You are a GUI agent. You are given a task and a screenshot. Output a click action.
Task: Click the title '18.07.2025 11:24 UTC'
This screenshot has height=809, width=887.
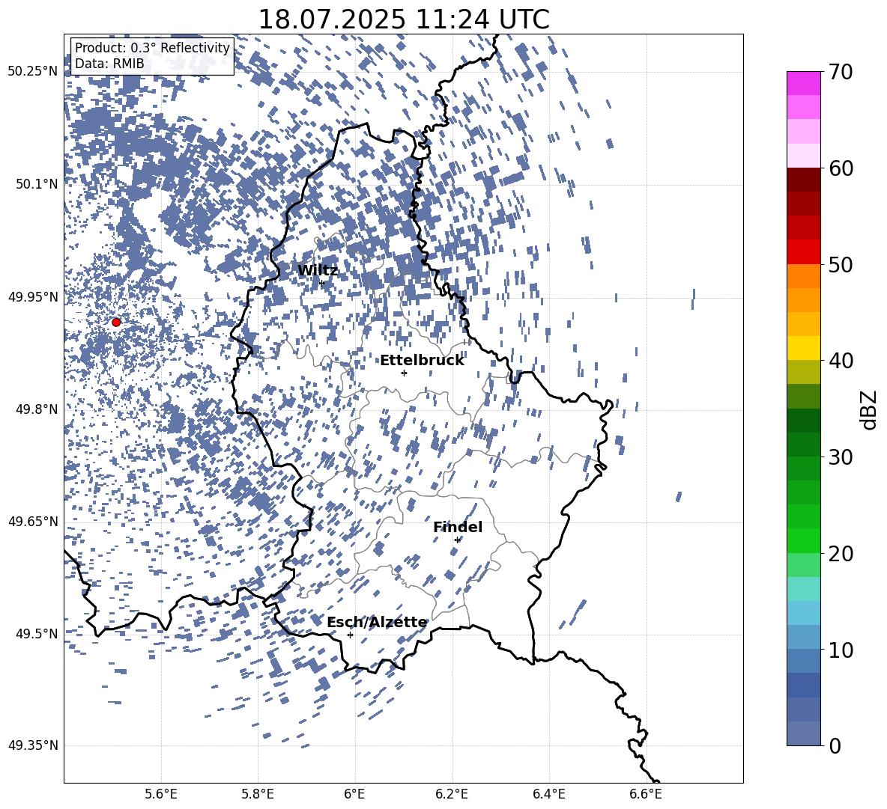pyautogui.click(x=404, y=19)
